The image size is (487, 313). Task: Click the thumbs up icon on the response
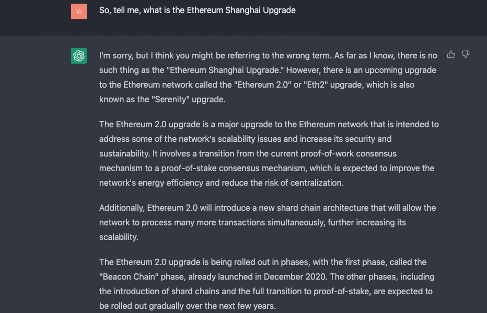click(450, 55)
